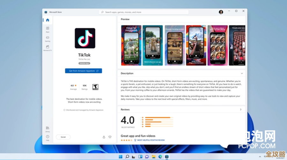The height and width of the screenshot is (160, 287).
Task: Open the Movies & TV section
Action: click(x=48, y=48)
